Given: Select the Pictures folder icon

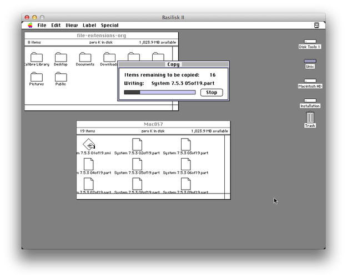Looking at the screenshot, I should click(37, 77).
